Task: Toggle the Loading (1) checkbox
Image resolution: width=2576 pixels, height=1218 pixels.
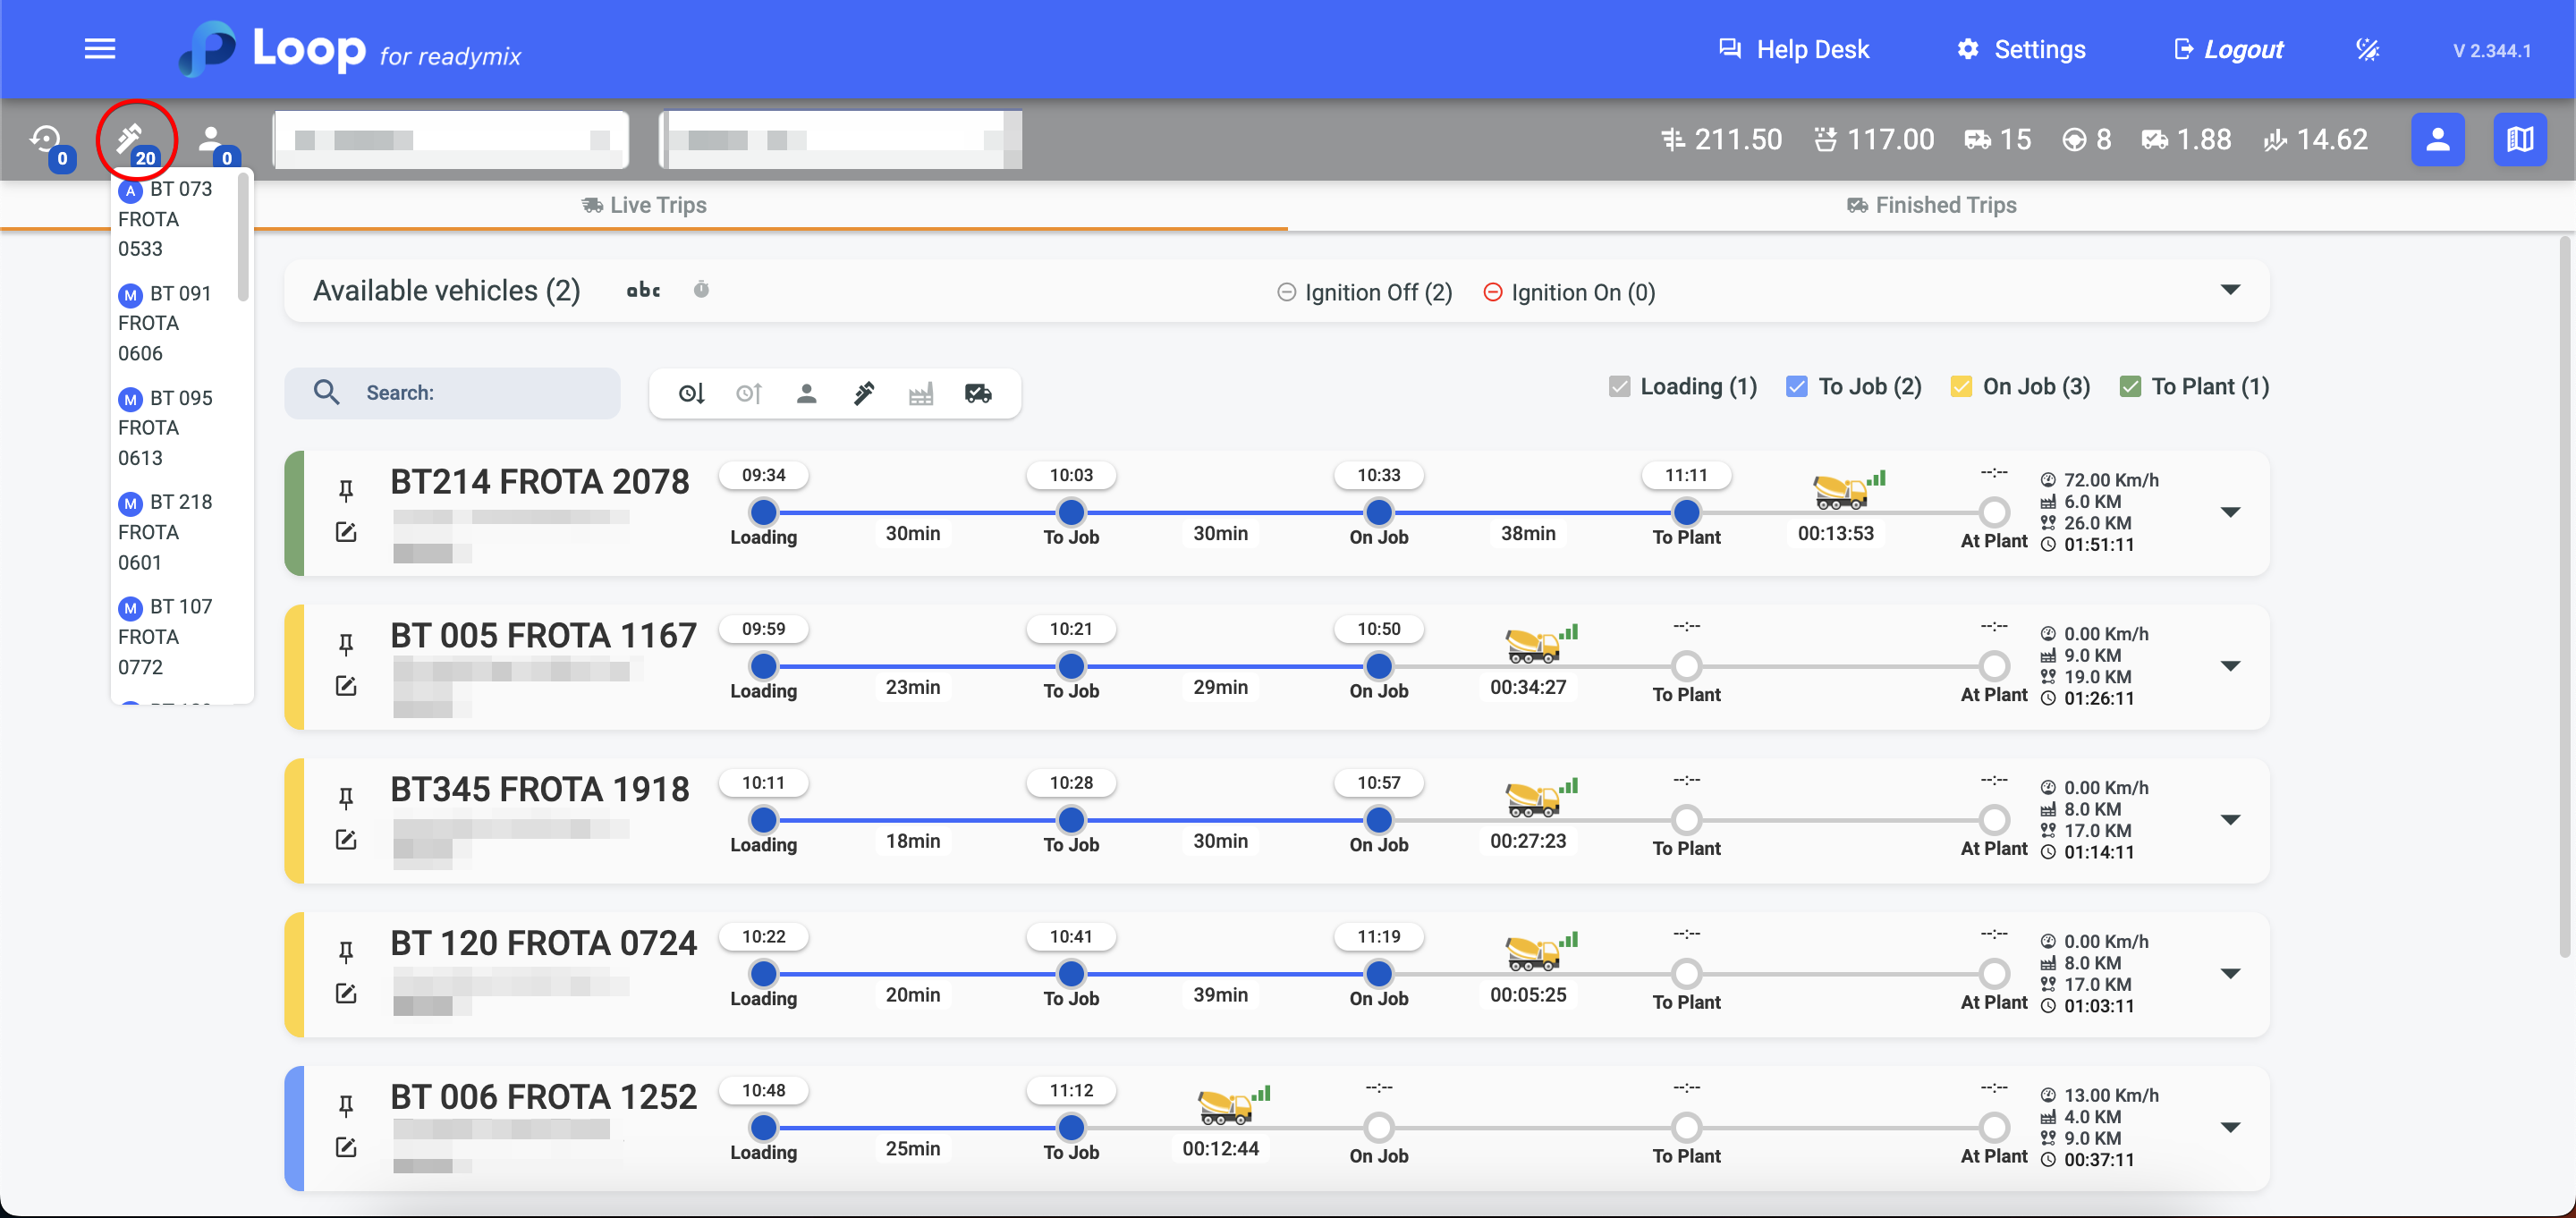Action: coord(1619,387)
